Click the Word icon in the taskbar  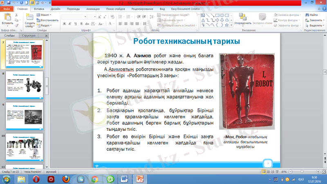tap(125, 179)
